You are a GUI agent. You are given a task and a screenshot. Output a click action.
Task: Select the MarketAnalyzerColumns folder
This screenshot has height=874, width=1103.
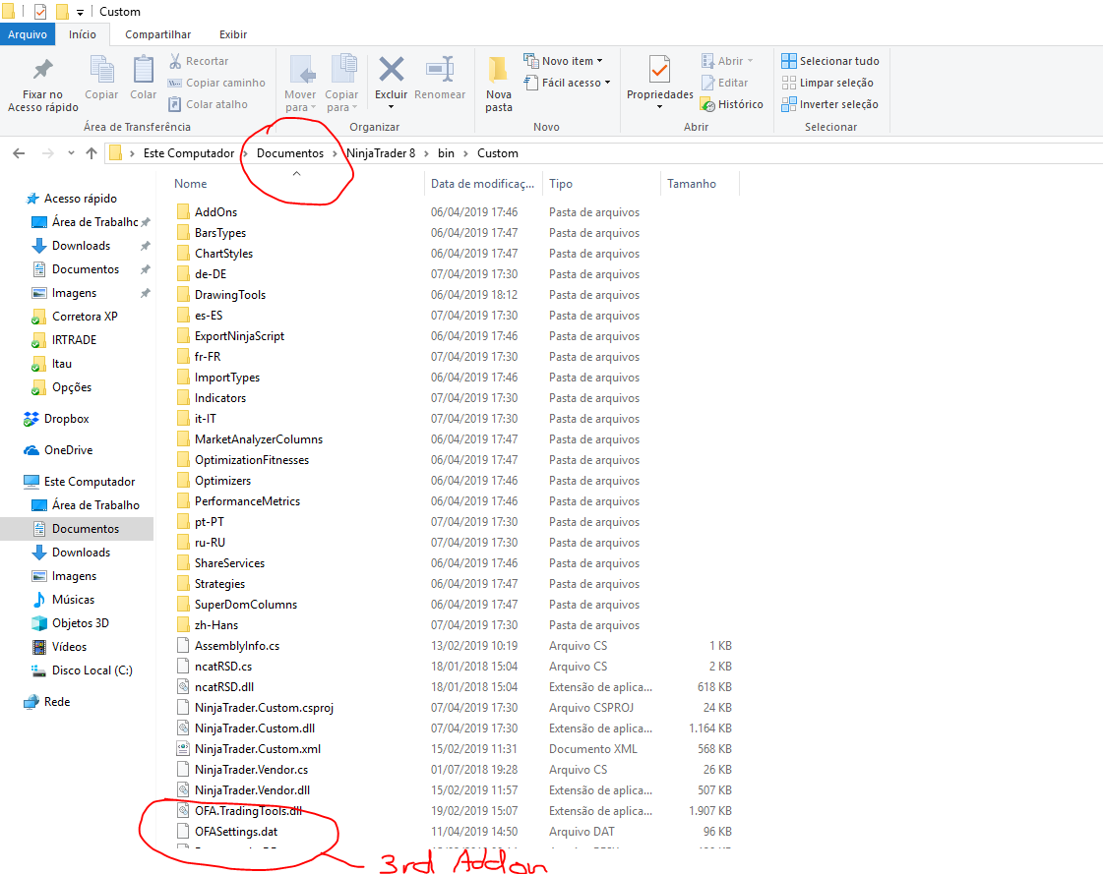[x=258, y=439]
